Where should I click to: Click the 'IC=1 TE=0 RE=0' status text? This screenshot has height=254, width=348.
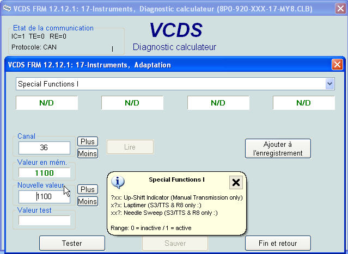(39, 36)
